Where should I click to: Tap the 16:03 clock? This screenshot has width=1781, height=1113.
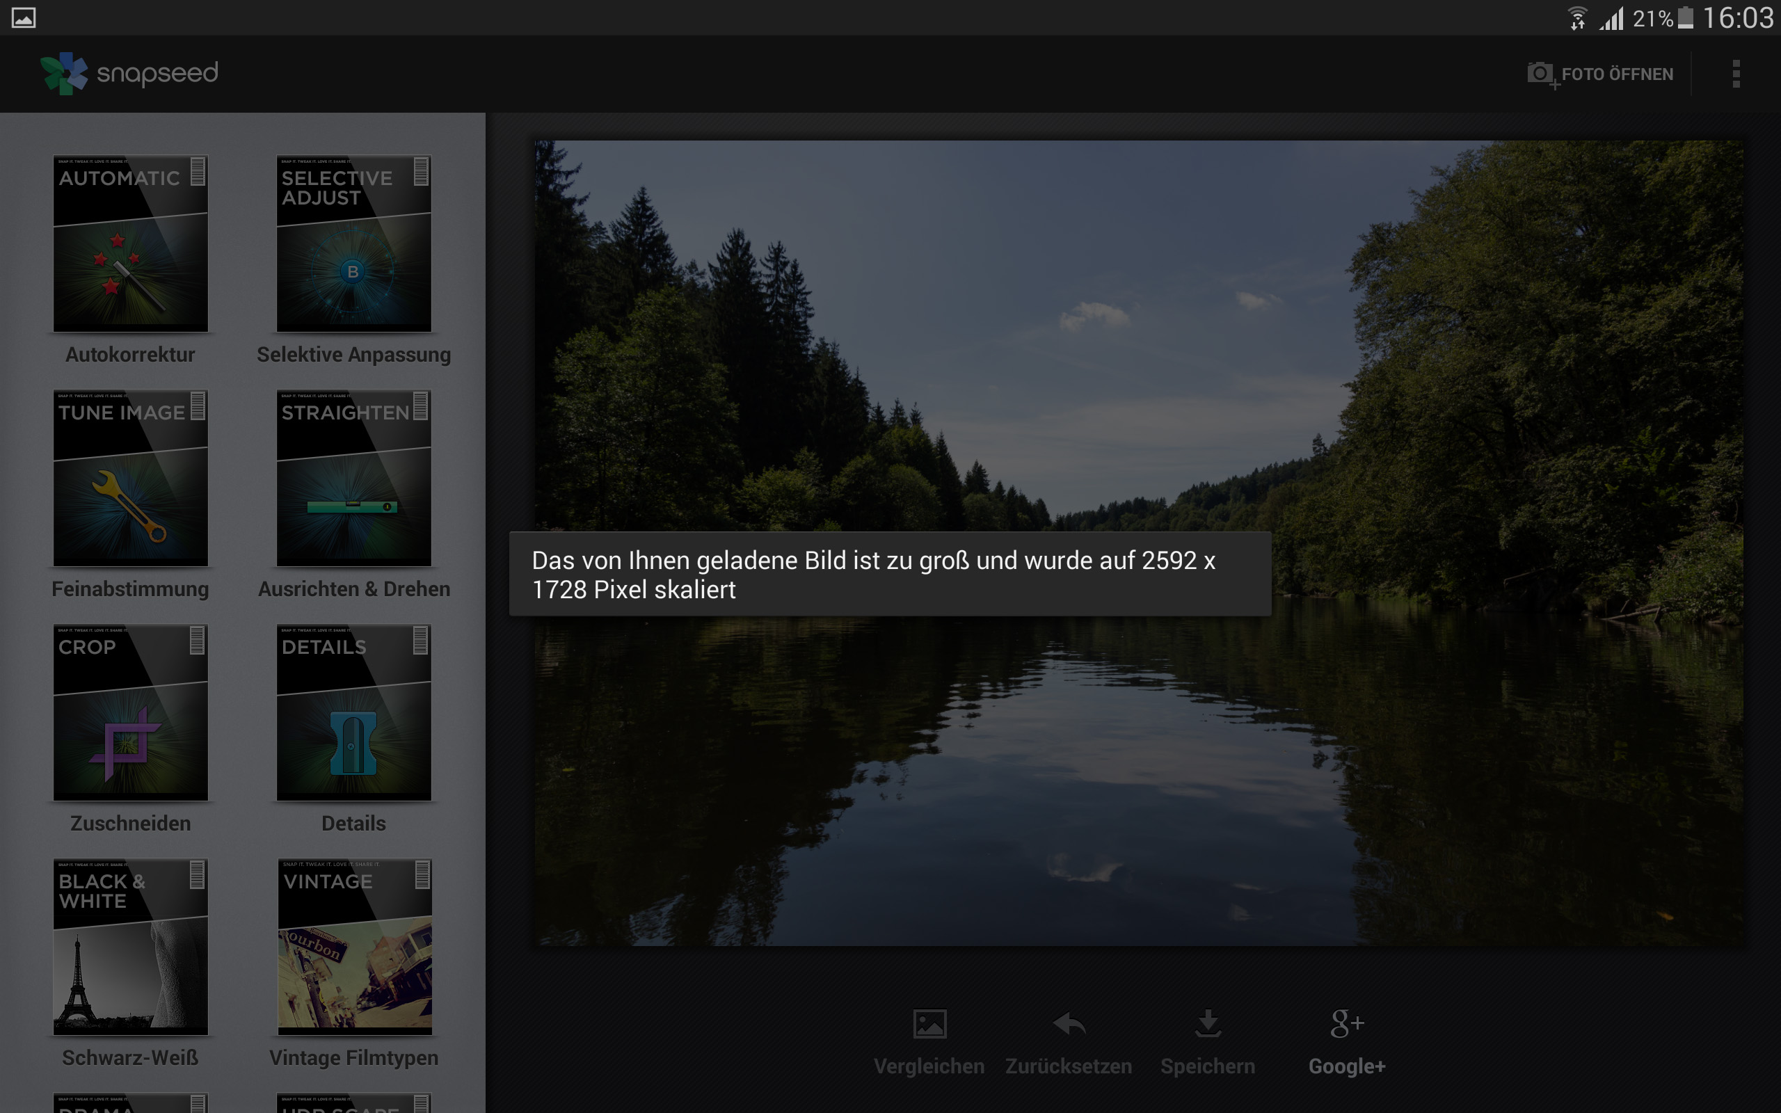pyautogui.click(x=1739, y=17)
